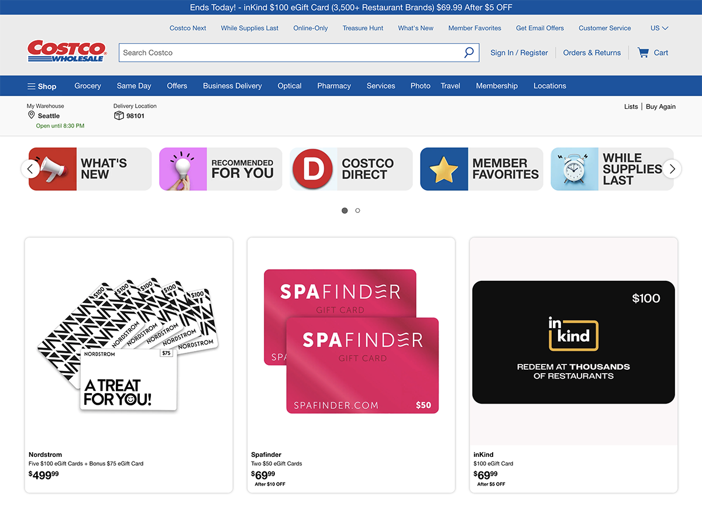This screenshot has height=506, width=702.
Task: Select the first carousel page dot
Action: (345, 211)
